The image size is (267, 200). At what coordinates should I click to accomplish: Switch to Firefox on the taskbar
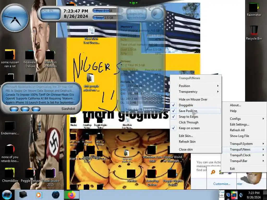(71, 195)
